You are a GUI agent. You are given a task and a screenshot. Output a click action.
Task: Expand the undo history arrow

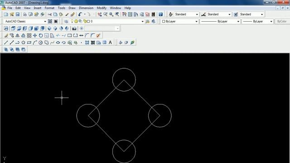[85, 14]
